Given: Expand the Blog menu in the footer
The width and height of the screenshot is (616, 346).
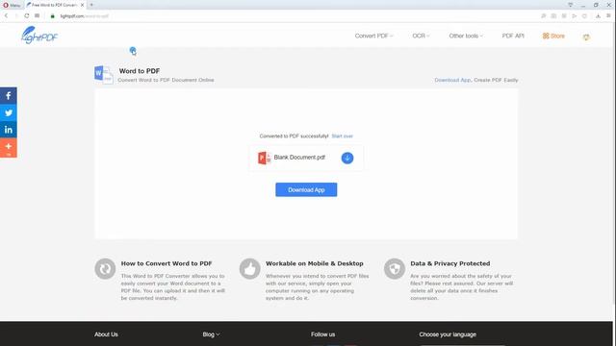Looking at the screenshot, I should click(211, 334).
